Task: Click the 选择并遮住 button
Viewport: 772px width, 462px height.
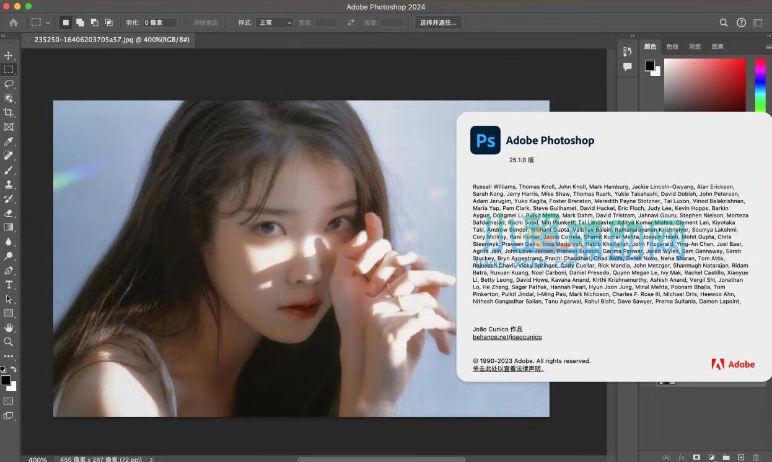Action: click(x=438, y=22)
